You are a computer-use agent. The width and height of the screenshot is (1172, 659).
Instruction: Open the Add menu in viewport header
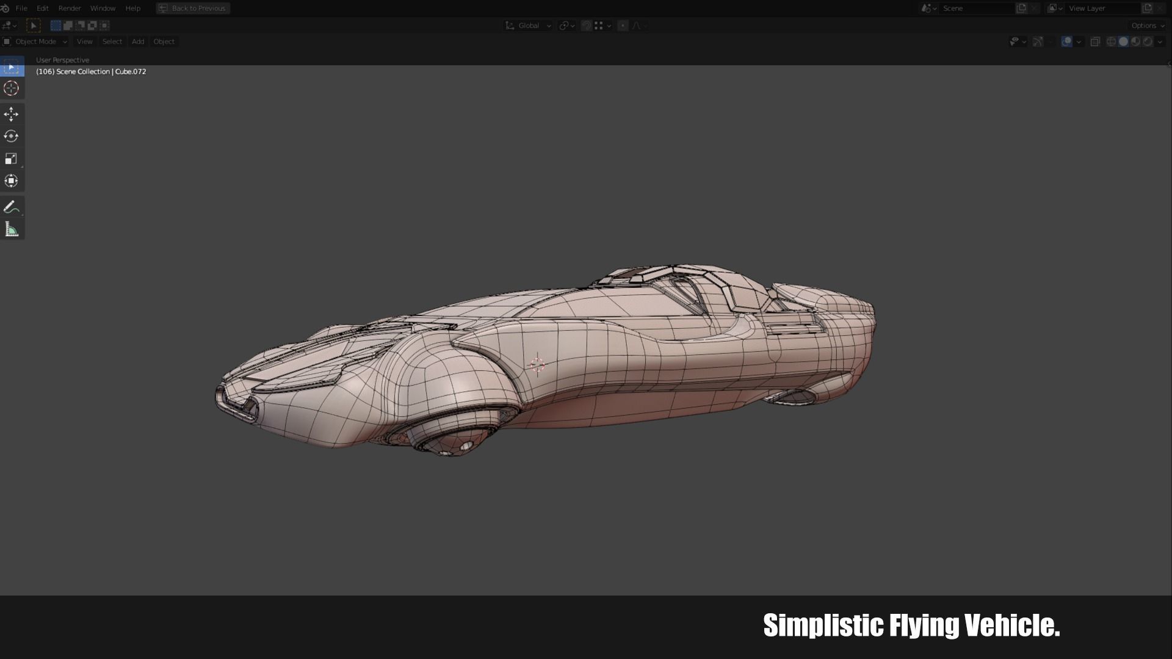[x=138, y=41]
